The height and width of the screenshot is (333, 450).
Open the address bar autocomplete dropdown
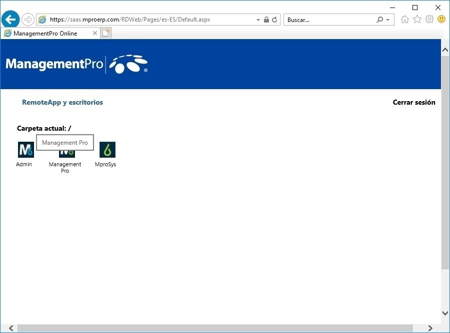[x=258, y=20]
